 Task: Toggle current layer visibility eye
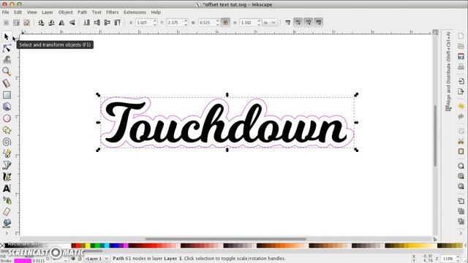(73, 259)
